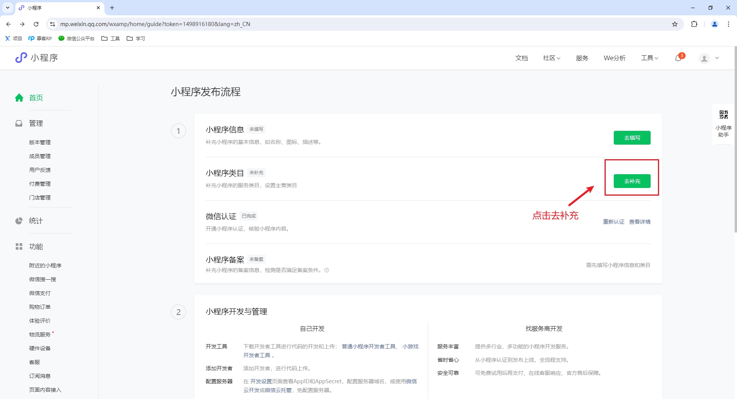This screenshot has height=399, width=737.
Task: Expand the account dropdown arrow
Action: tap(717, 58)
